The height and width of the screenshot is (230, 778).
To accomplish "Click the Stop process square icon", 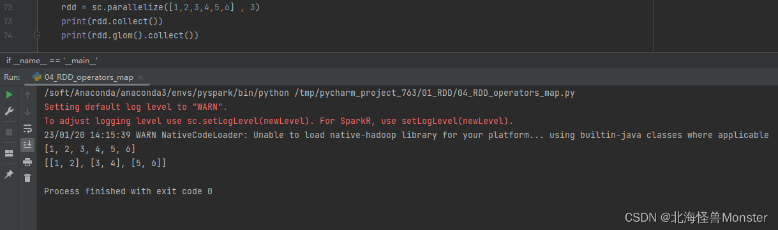I will click(9, 132).
